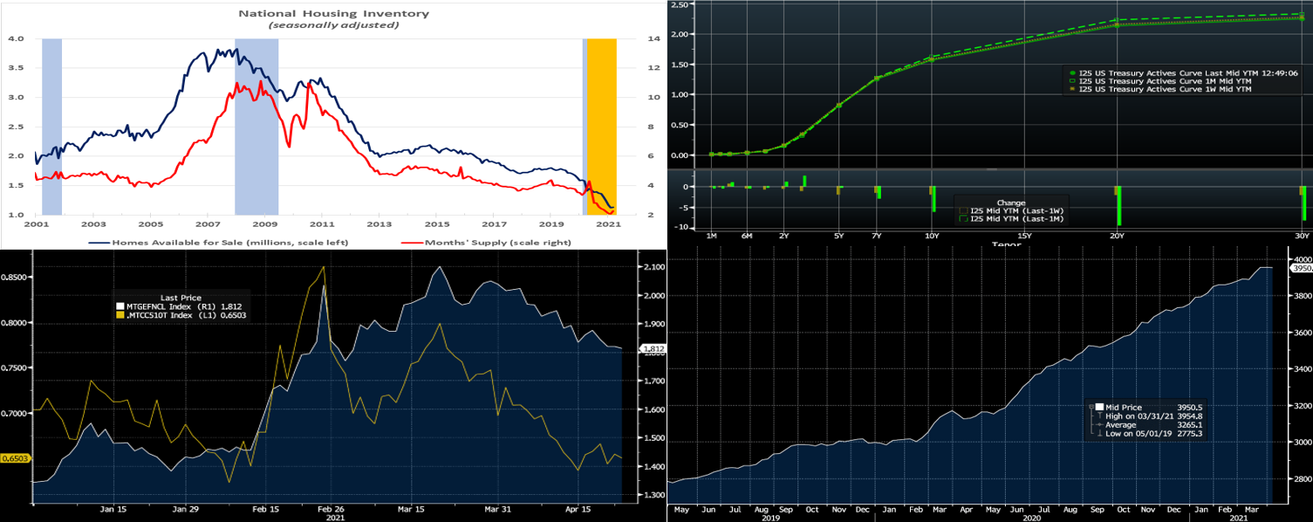Image resolution: width=1313 pixels, height=522 pixels.
Task: Click the white MTGEFNCL Index legend swatch
Action: point(120,306)
